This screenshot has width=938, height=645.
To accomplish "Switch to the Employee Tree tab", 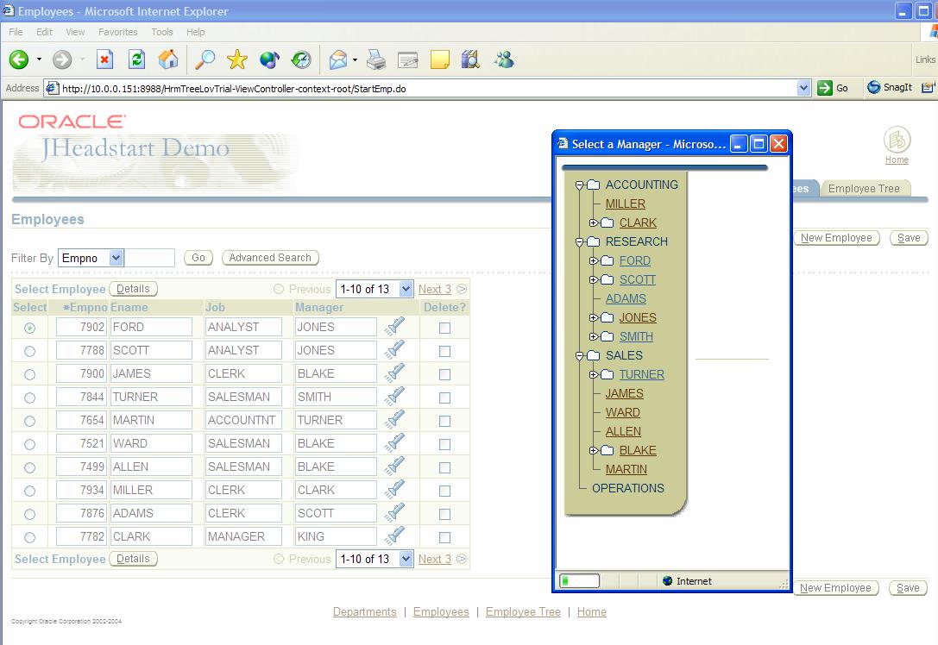I will coord(863,189).
